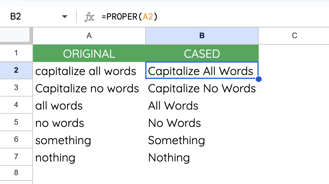Open the Name box dropdown arrow
Screen dimensions: 329x184
(65, 17)
